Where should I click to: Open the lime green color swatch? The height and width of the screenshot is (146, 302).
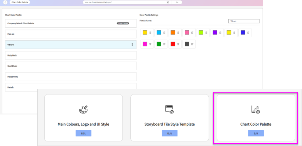coord(201,33)
